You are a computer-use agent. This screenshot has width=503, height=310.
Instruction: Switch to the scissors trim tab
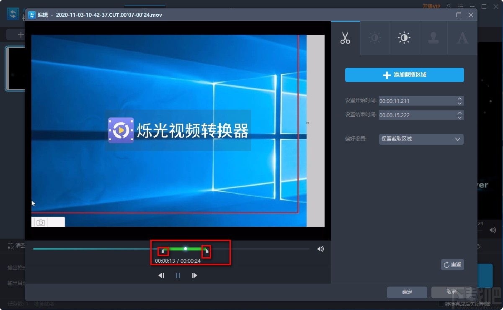[346, 38]
